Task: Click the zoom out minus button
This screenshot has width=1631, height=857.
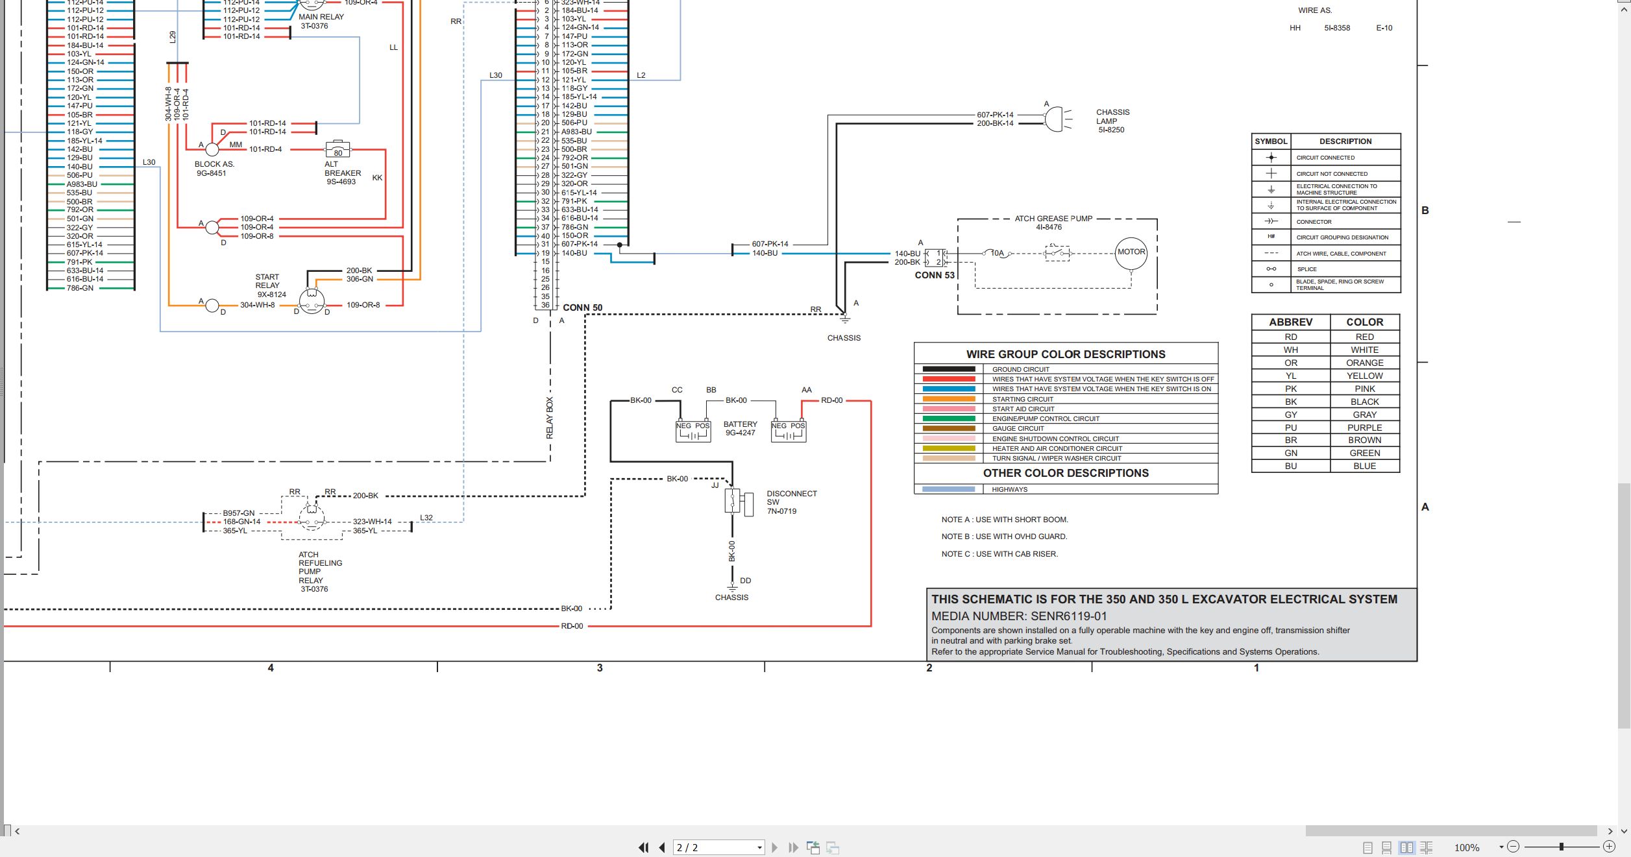Action: [1514, 847]
